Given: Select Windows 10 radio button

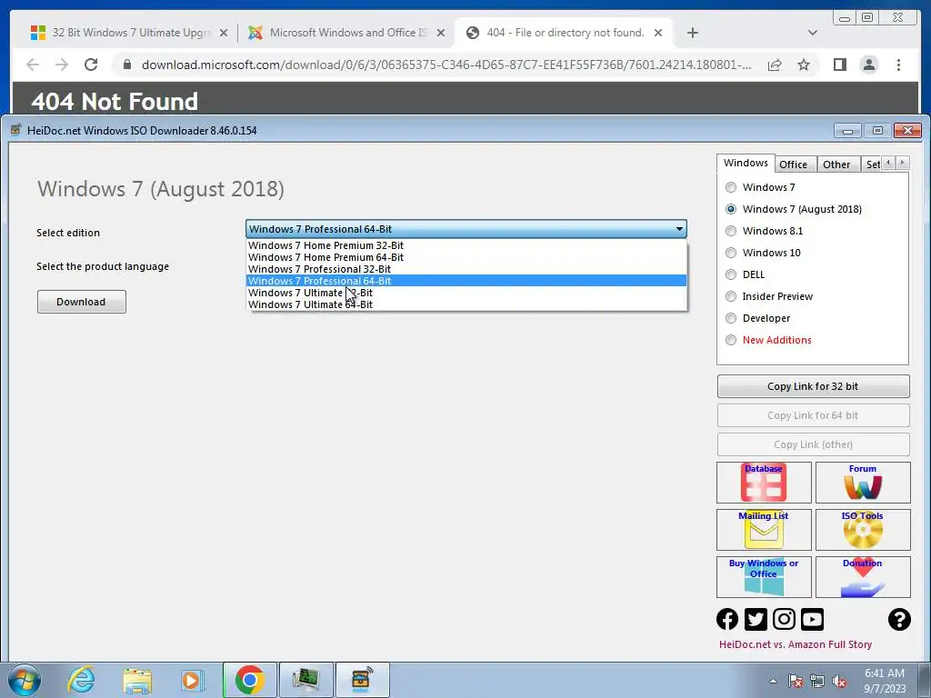Looking at the screenshot, I should tap(731, 253).
